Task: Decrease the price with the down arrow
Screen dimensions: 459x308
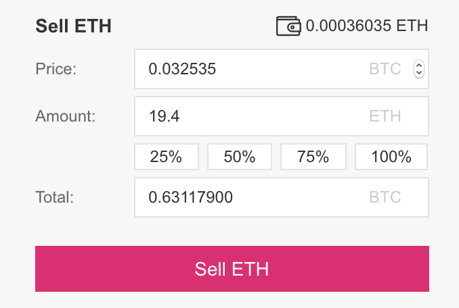Action: [x=418, y=72]
